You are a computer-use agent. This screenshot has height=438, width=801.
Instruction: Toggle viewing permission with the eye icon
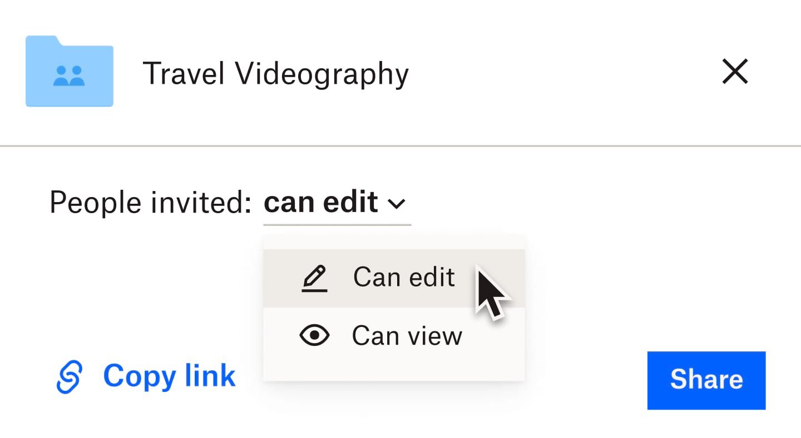point(314,335)
